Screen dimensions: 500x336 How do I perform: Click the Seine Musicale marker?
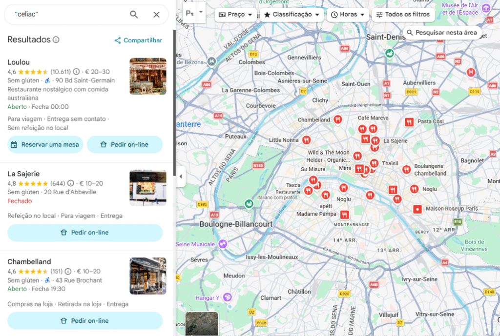click(223, 244)
